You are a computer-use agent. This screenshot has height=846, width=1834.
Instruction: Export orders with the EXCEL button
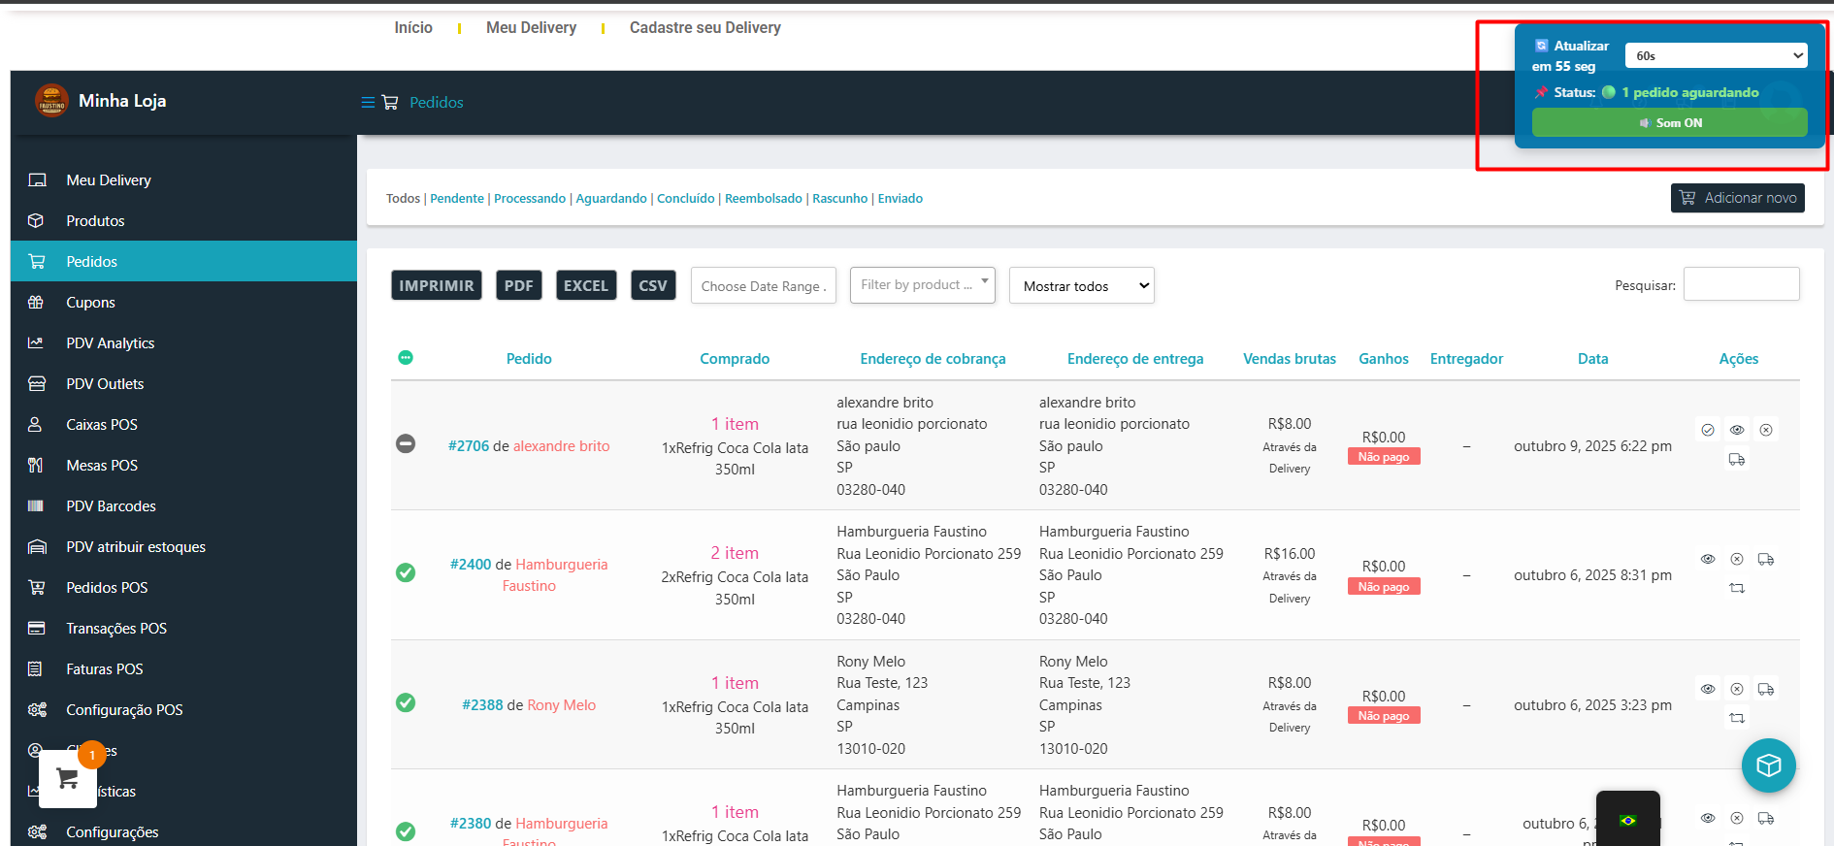(x=585, y=286)
